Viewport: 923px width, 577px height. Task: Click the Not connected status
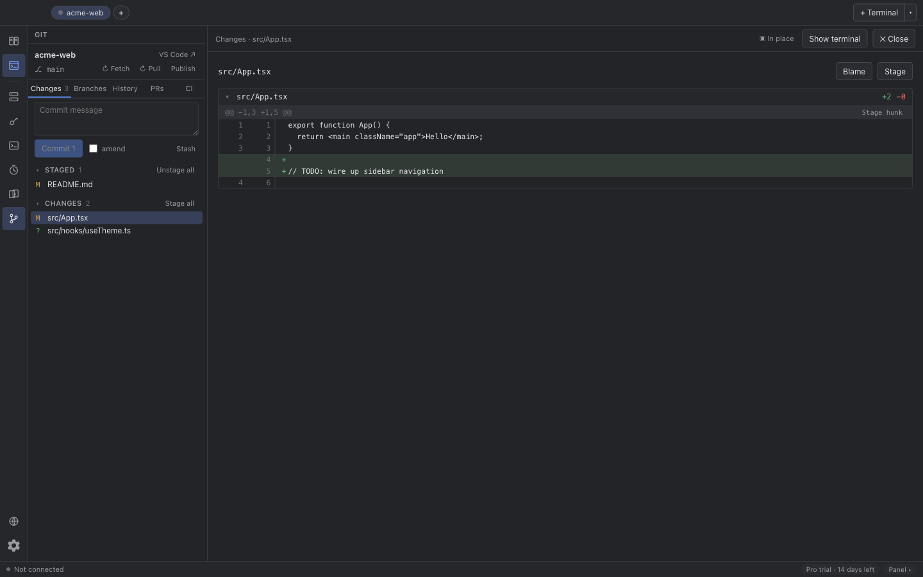[35, 569]
